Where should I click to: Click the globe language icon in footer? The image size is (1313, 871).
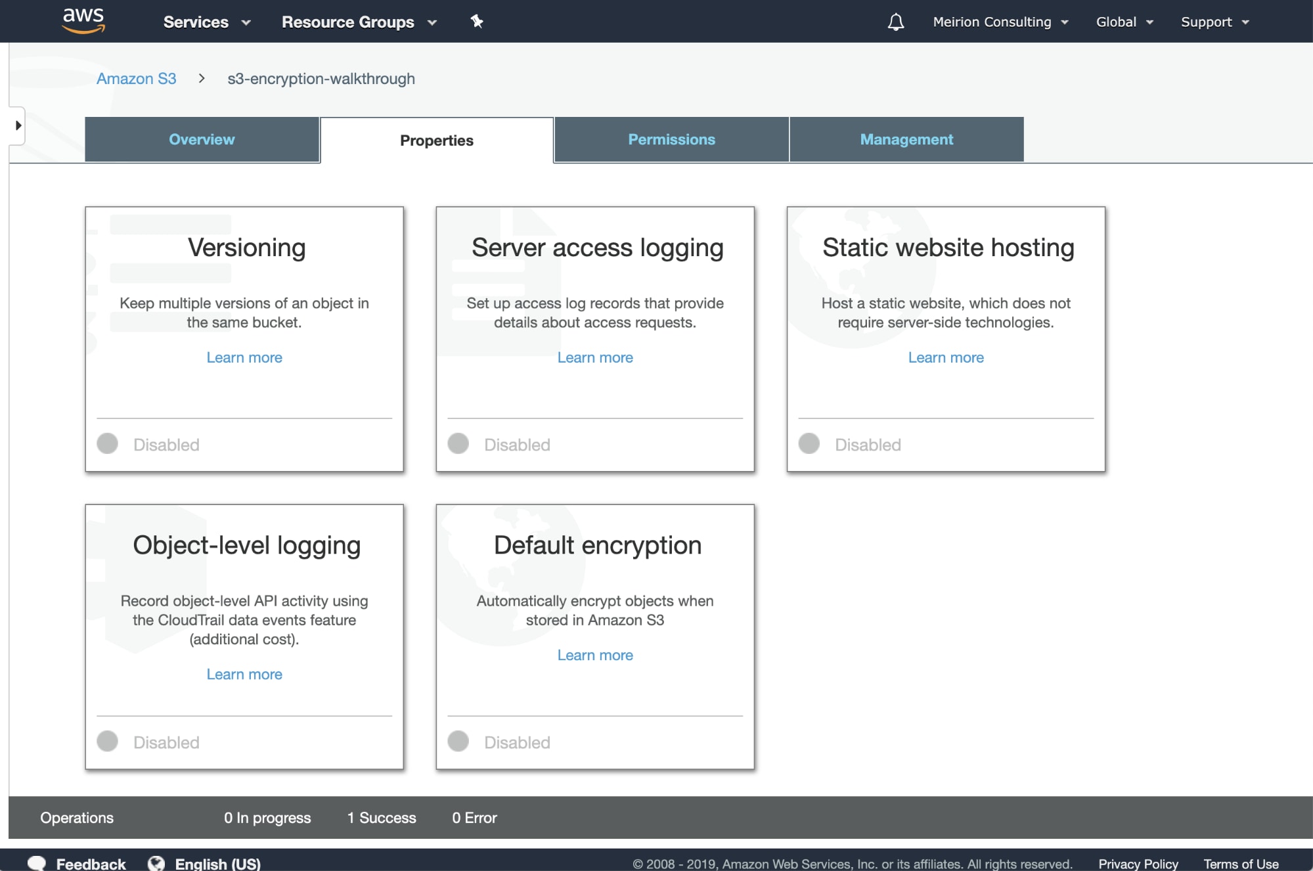coord(156,863)
